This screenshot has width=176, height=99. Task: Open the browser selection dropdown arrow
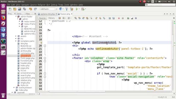point(63,9)
